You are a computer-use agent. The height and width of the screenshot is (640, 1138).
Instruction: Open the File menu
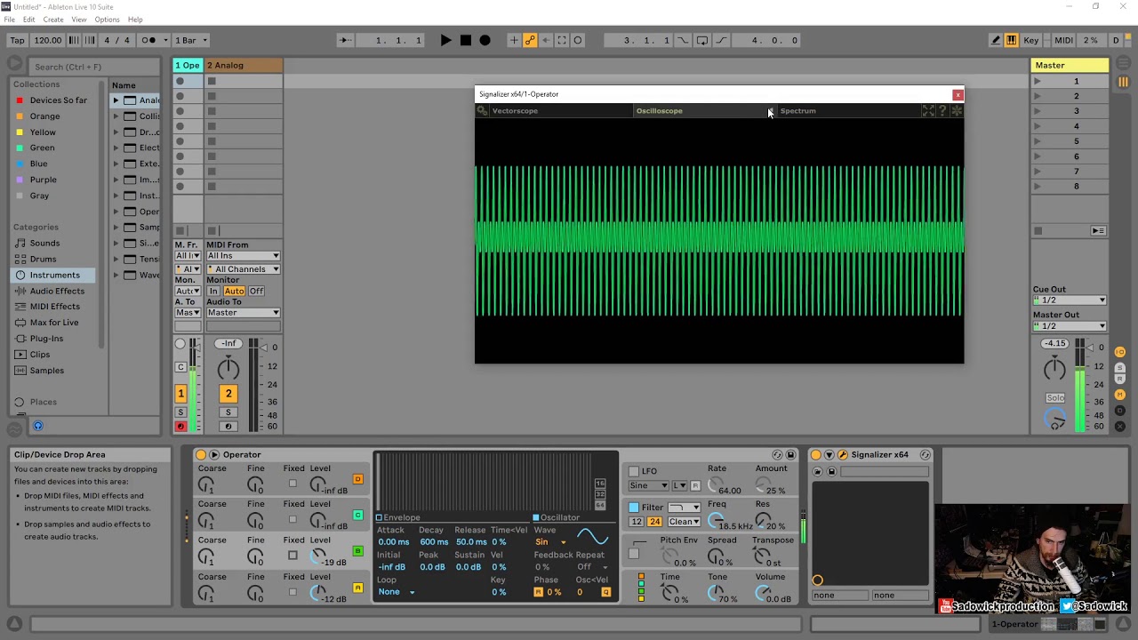pos(9,20)
